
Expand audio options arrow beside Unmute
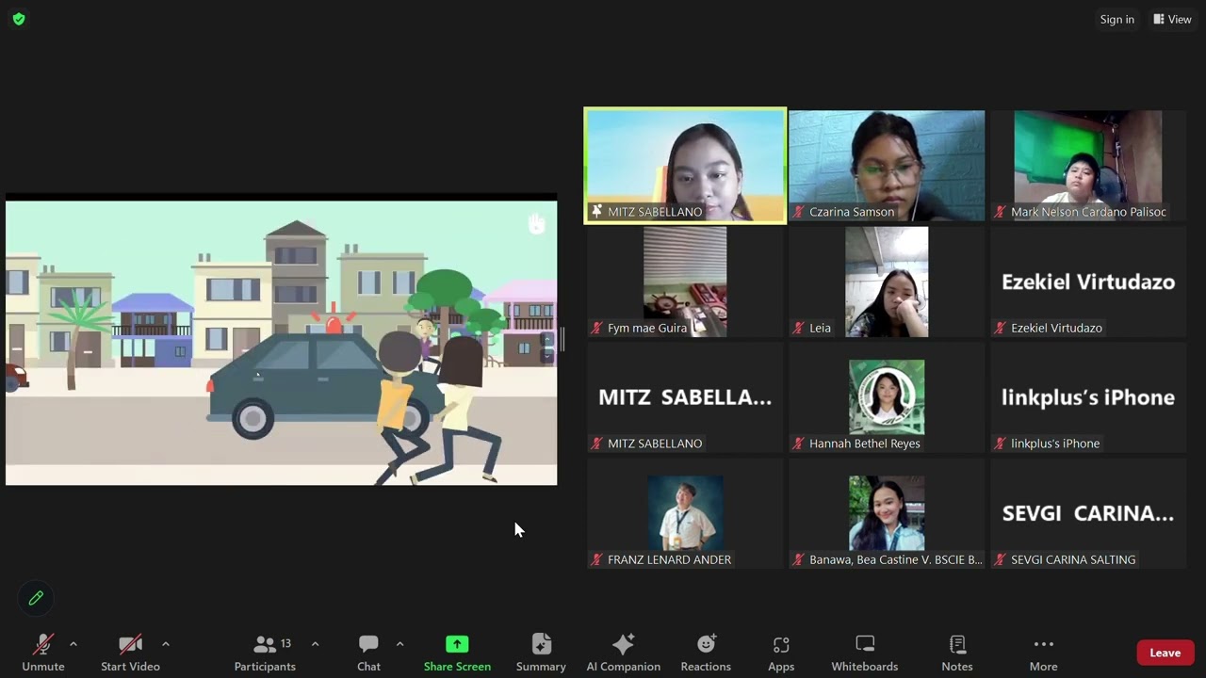73,644
